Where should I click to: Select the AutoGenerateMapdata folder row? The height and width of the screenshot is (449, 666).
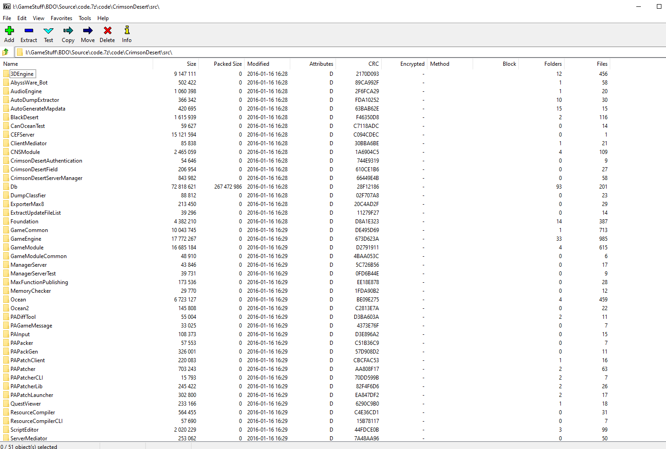coord(305,109)
